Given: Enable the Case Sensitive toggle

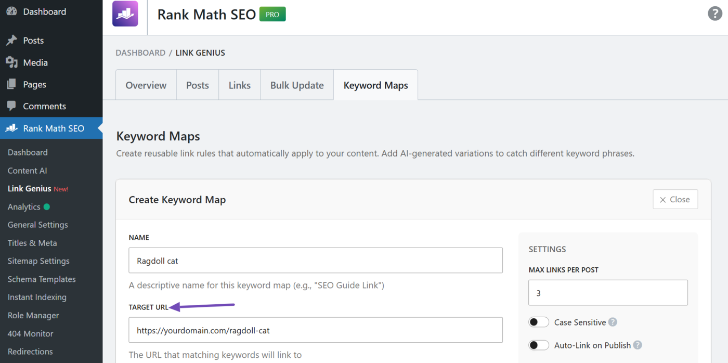Looking at the screenshot, I should coord(539,322).
